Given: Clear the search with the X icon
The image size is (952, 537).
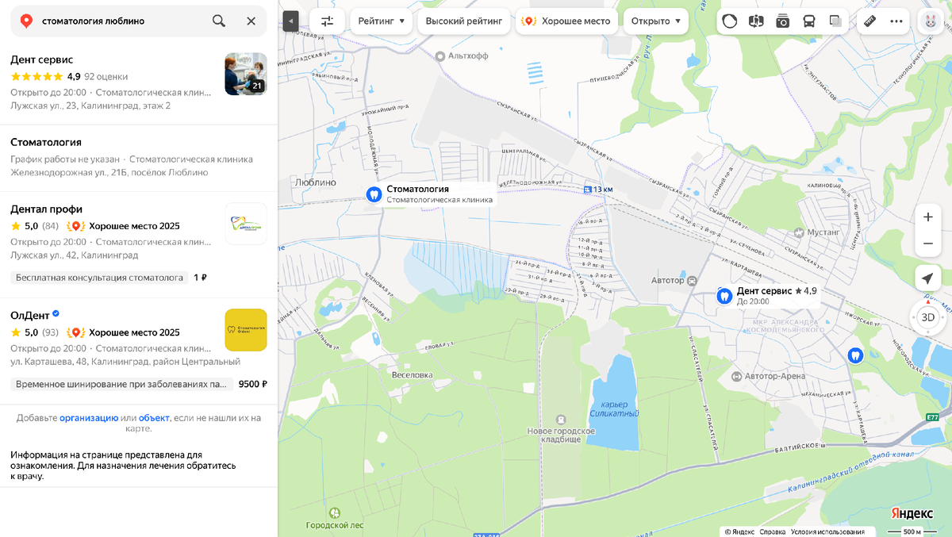Looking at the screenshot, I should click(x=251, y=21).
